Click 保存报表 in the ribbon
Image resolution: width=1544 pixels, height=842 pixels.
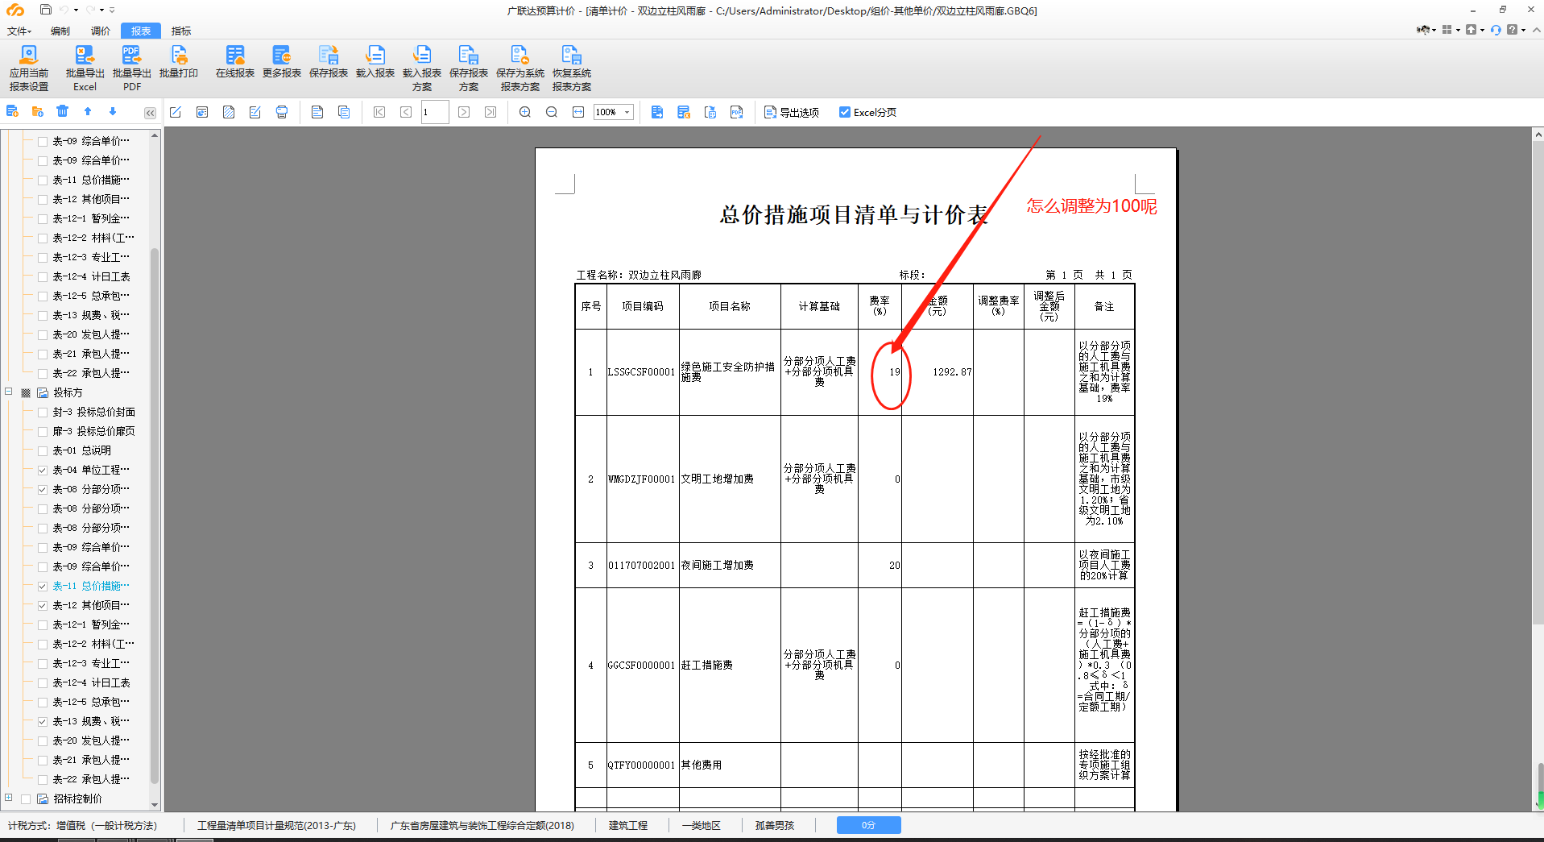328,62
